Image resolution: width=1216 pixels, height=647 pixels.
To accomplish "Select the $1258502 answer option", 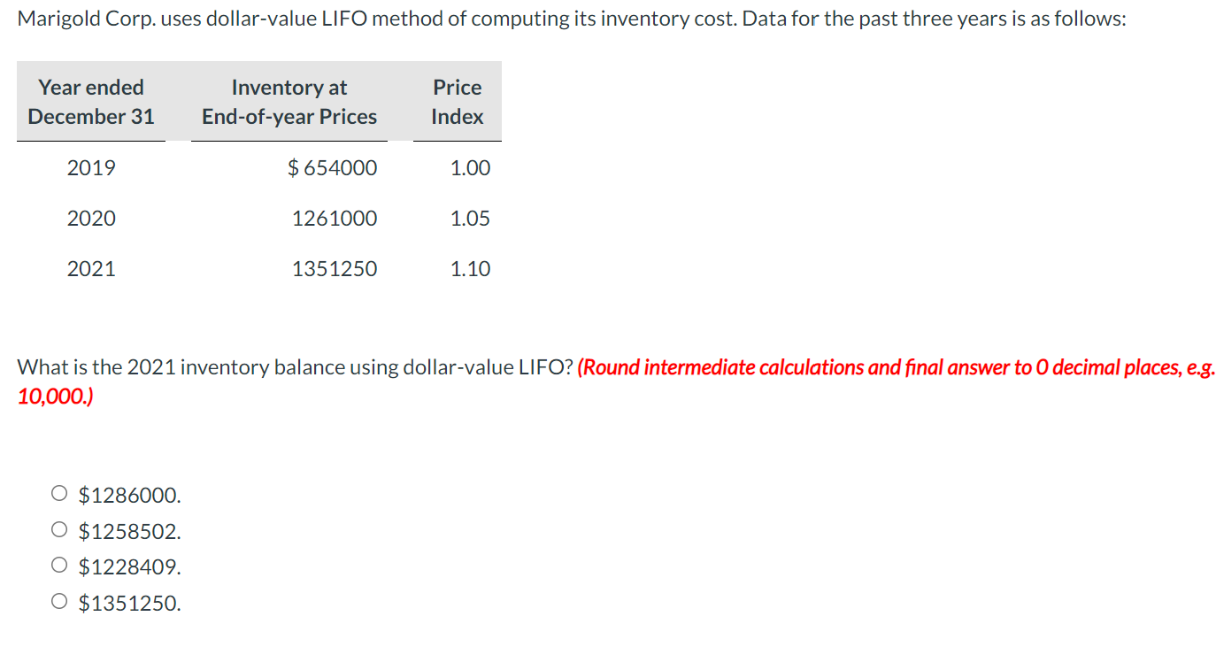I will coord(129,530).
